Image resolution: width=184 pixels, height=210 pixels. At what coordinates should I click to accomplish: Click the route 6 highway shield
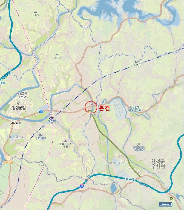[x=41, y=112]
